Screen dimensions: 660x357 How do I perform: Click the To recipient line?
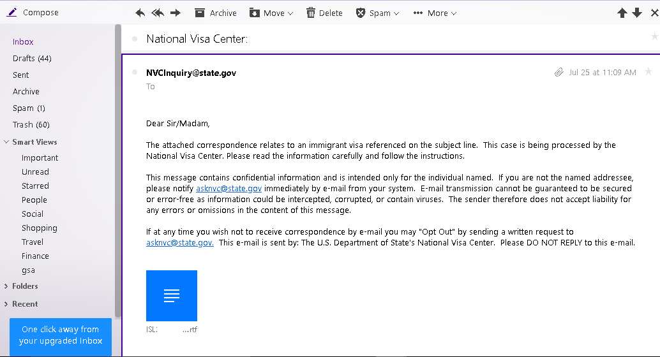pyautogui.click(x=150, y=86)
